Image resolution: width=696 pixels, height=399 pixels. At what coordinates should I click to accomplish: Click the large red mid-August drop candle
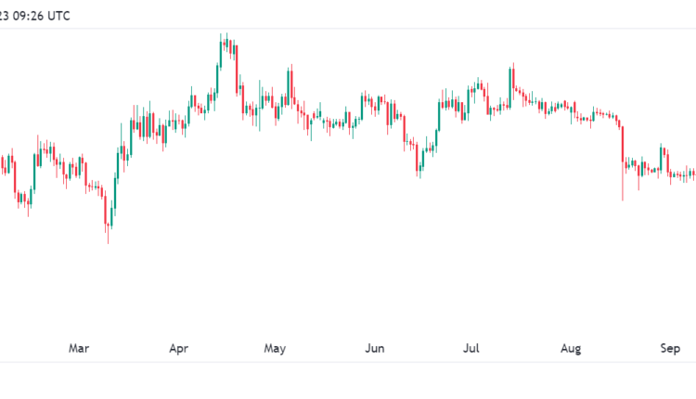[623, 144]
